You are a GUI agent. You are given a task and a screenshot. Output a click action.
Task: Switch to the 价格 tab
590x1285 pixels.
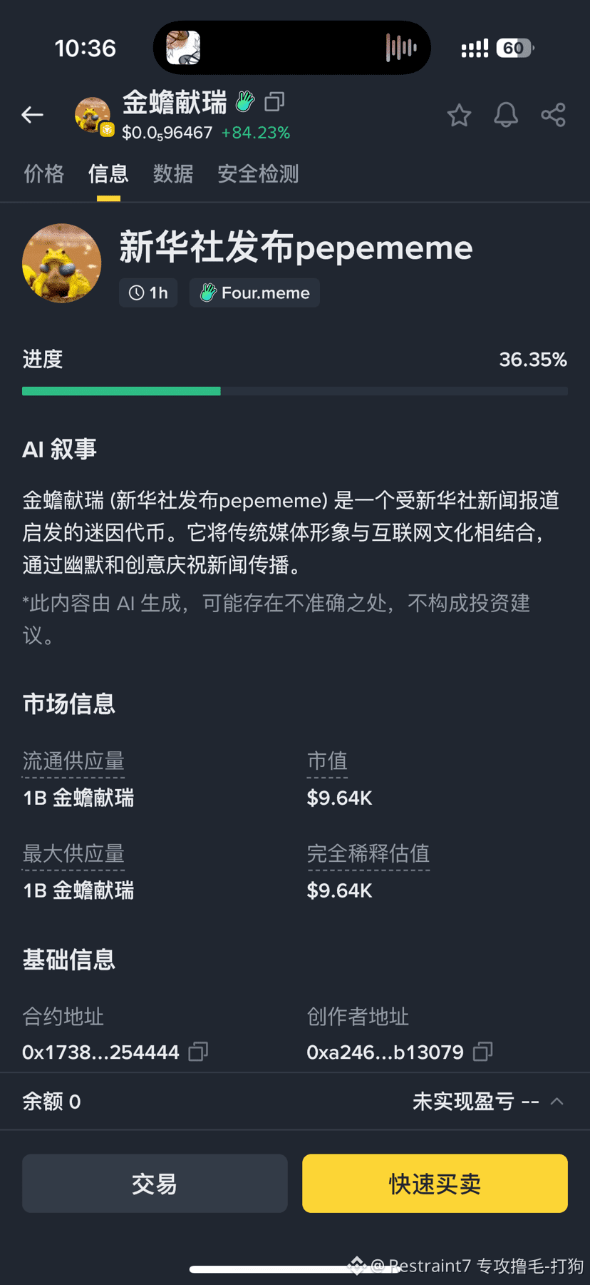click(x=44, y=174)
